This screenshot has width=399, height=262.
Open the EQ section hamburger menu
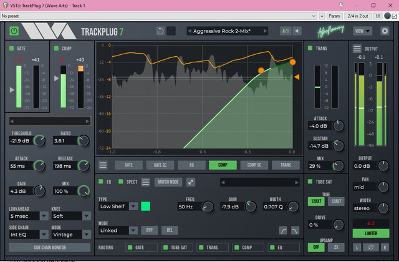[x=145, y=182]
